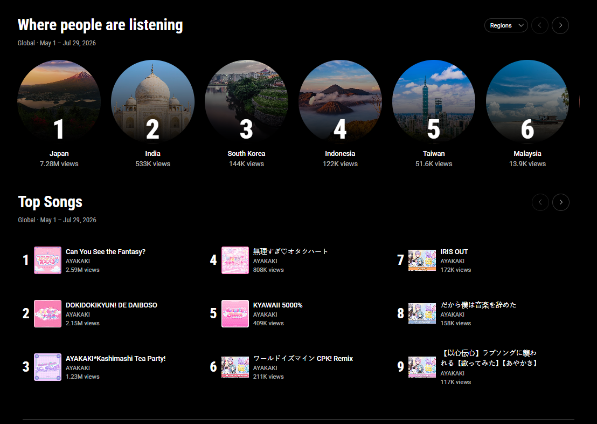This screenshot has width=597, height=424.
Task: Select the Indonesia volcano image
Action: 340,101
